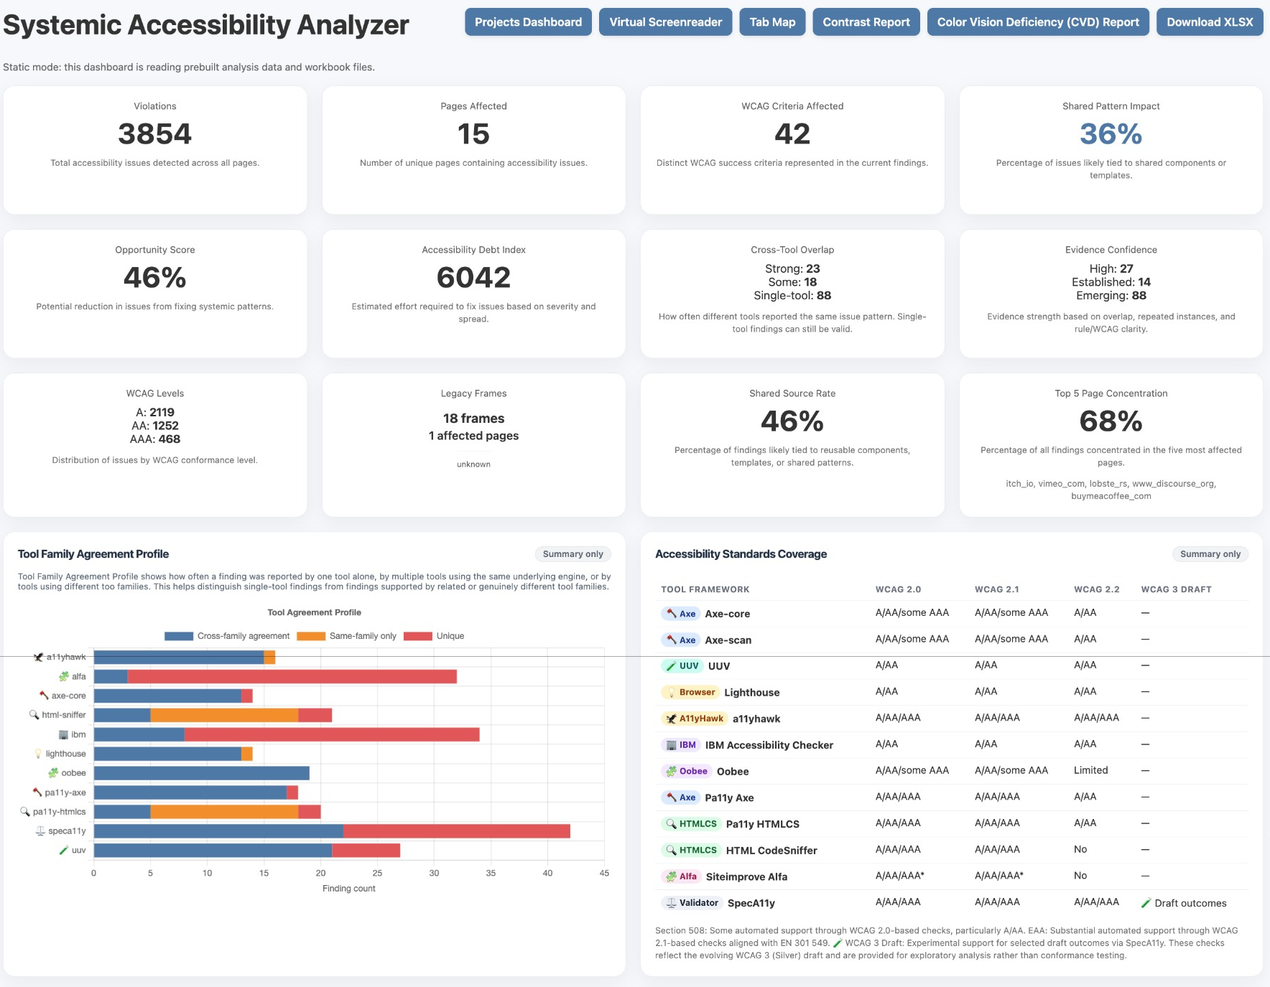Click the Pages Affected card showing 15
The height and width of the screenshot is (987, 1270).
click(x=473, y=150)
